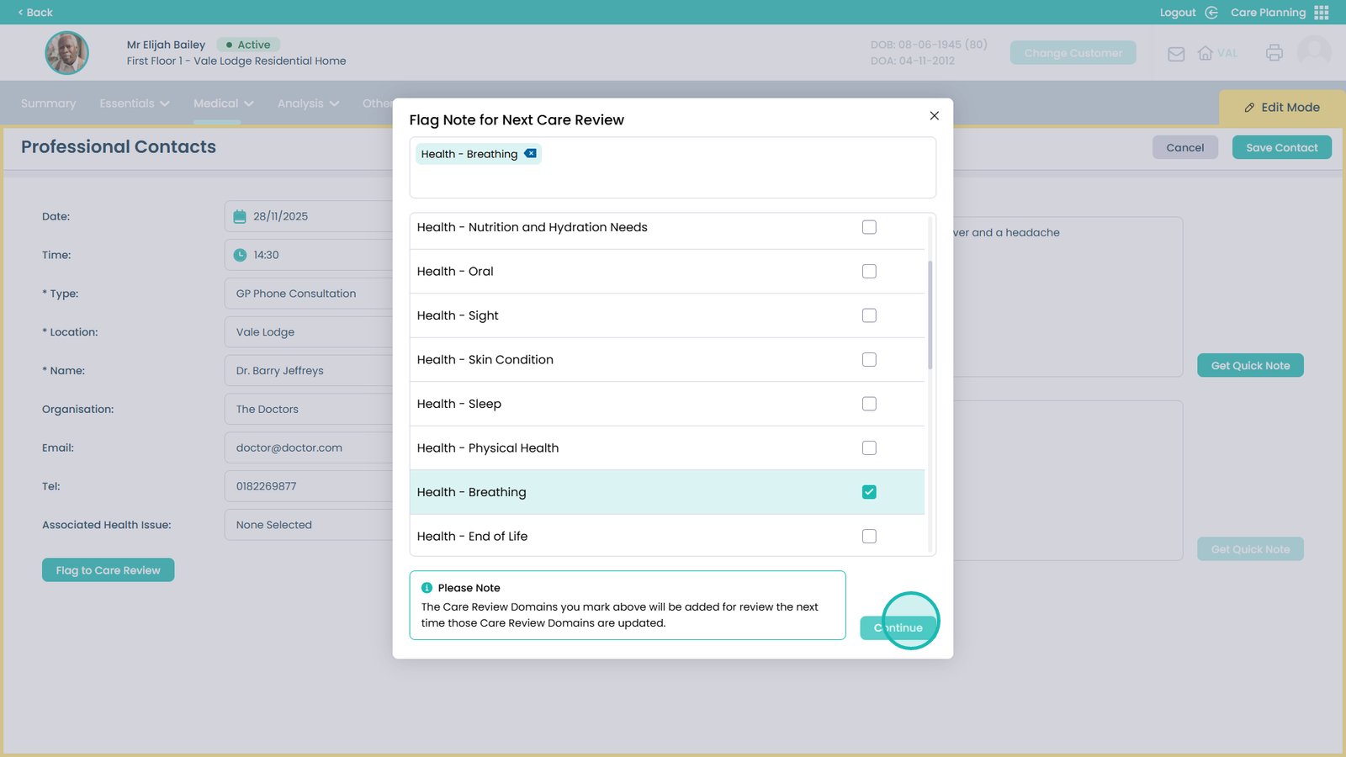Viewport: 1346px width, 757px height.
Task: Uncheck the Health - Breathing checkbox
Action: pos(869,492)
